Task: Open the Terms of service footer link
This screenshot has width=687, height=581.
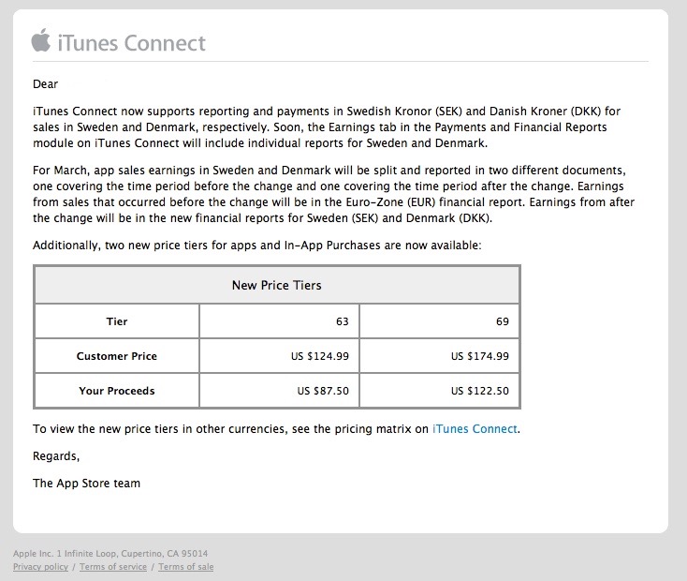Action: (113, 567)
